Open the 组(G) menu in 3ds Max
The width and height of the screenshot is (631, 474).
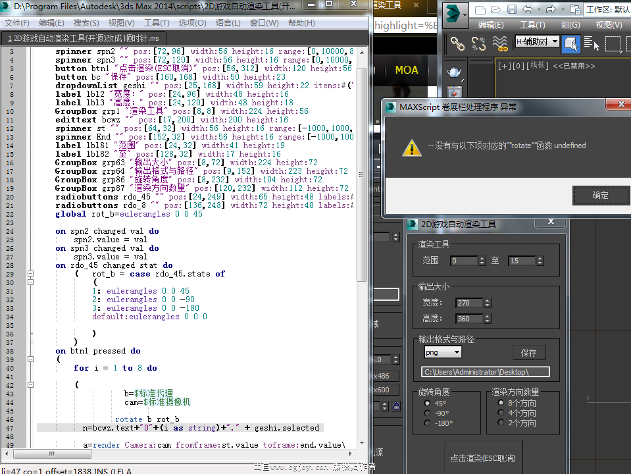tap(570, 25)
